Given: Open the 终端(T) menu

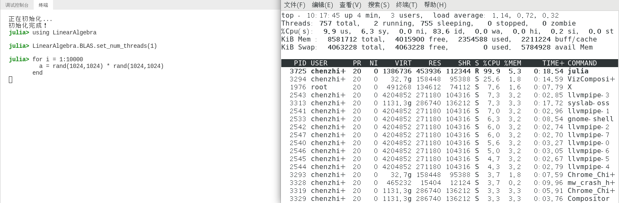Looking at the screenshot, I should (x=406, y=5).
